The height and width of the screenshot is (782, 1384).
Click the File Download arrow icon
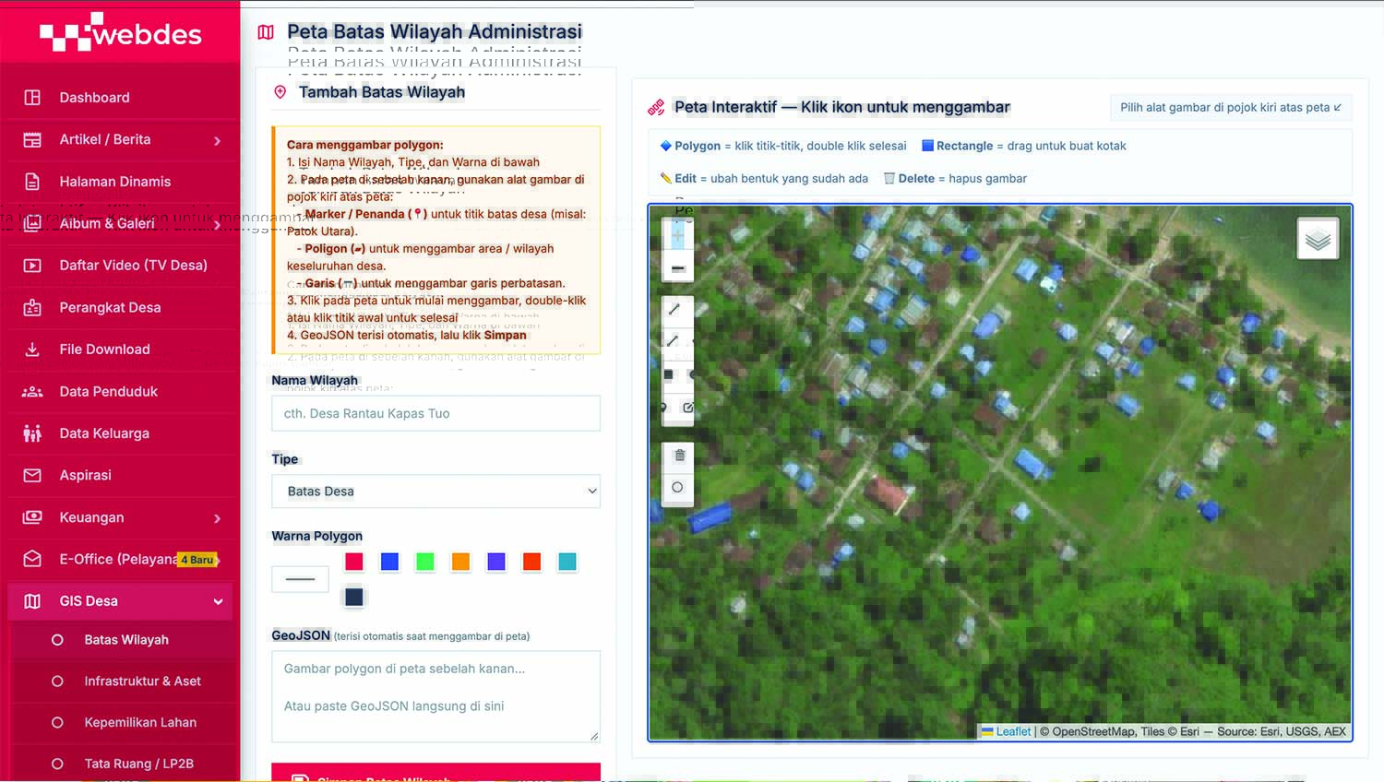[x=32, y=350]
